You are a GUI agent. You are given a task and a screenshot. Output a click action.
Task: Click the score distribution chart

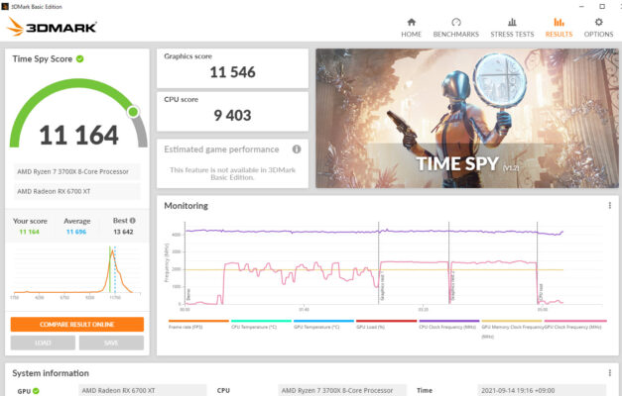(x=77, y=273)
